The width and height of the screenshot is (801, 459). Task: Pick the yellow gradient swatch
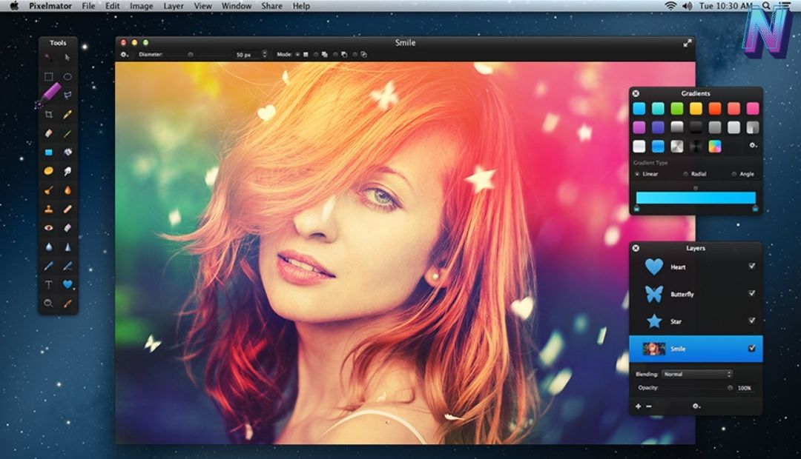[x=696, y=108]
